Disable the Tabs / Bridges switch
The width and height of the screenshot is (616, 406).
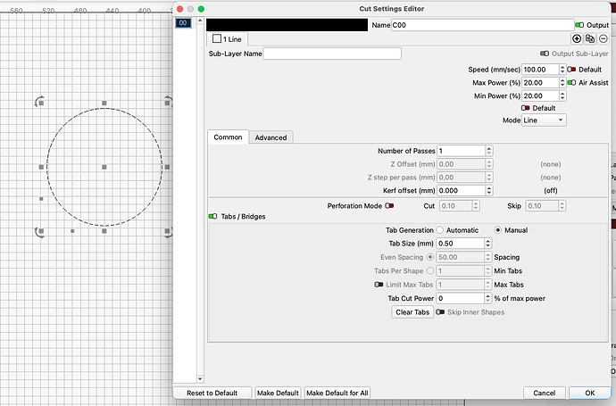(x=212, y=216)
